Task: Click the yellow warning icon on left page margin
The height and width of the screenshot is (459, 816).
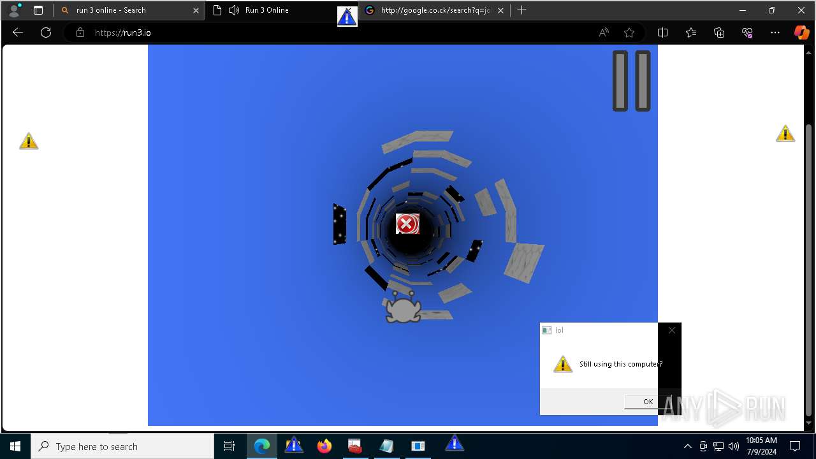Action: (x=29, y=141)
